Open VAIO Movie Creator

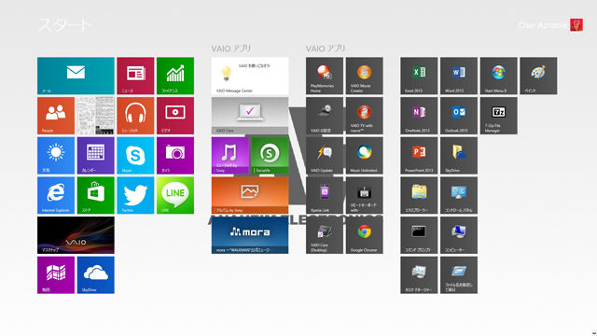[x=365, y=76]
